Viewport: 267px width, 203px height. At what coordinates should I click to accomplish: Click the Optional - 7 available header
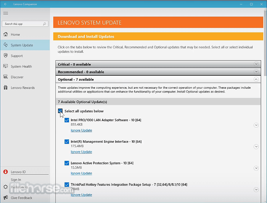158,79
